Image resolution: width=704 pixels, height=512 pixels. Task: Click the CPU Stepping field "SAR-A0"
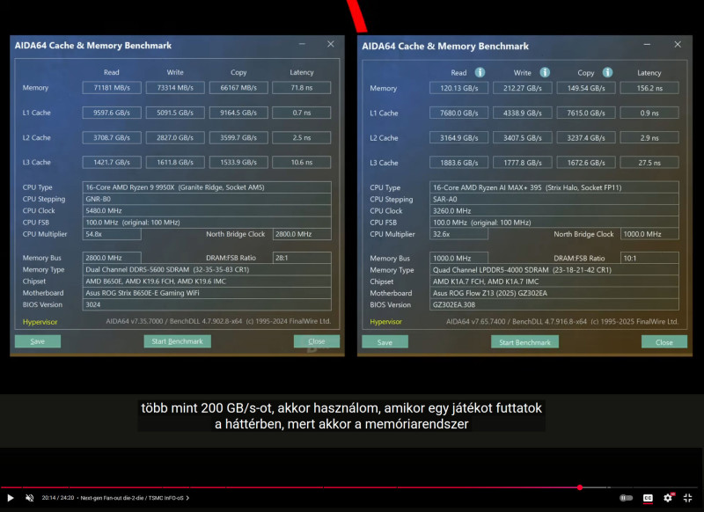point(554,199)
